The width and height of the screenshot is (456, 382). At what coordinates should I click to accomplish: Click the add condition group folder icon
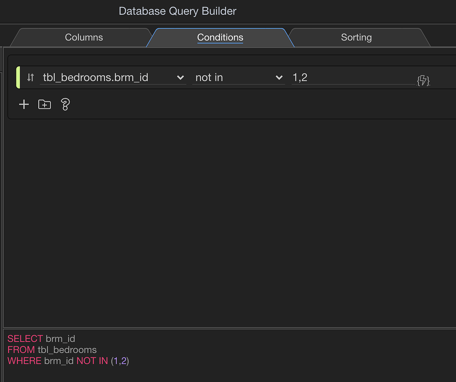[x=45, y=104]
